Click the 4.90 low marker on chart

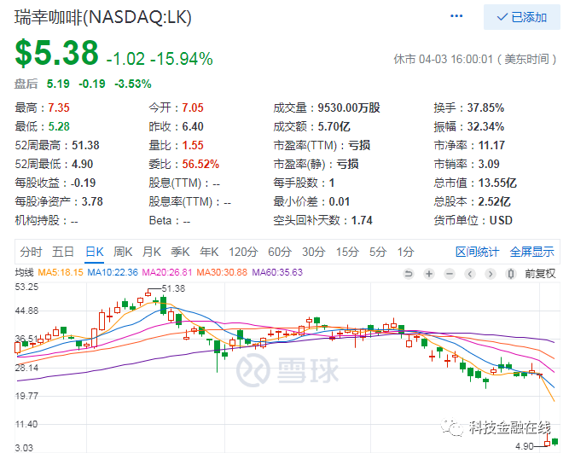click(x=525, y=446)
